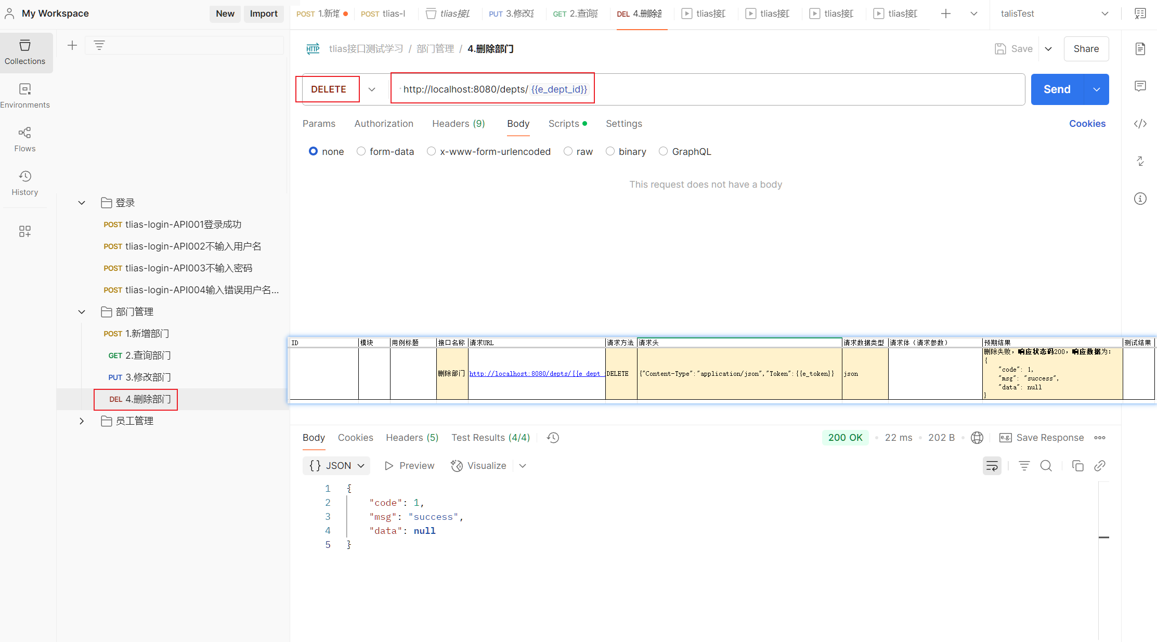The image size is (1157, 642).
Task: Open the Flows sidebar icon
Action: coord(25,139)
